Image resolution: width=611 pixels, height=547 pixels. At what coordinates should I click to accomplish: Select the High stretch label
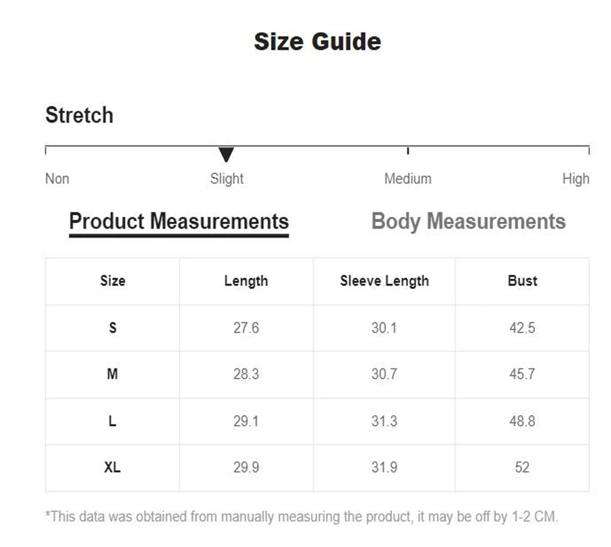coord(575,179)
